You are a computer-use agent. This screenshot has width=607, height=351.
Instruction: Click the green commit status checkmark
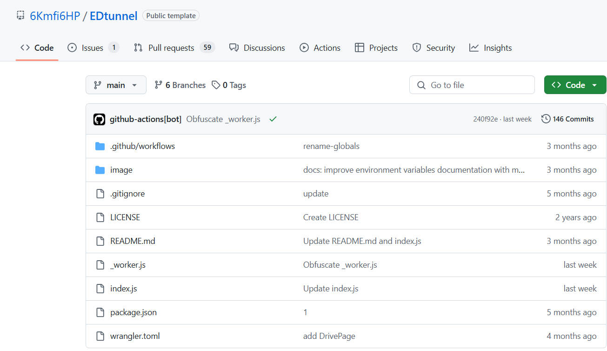(x=273, y=119)
